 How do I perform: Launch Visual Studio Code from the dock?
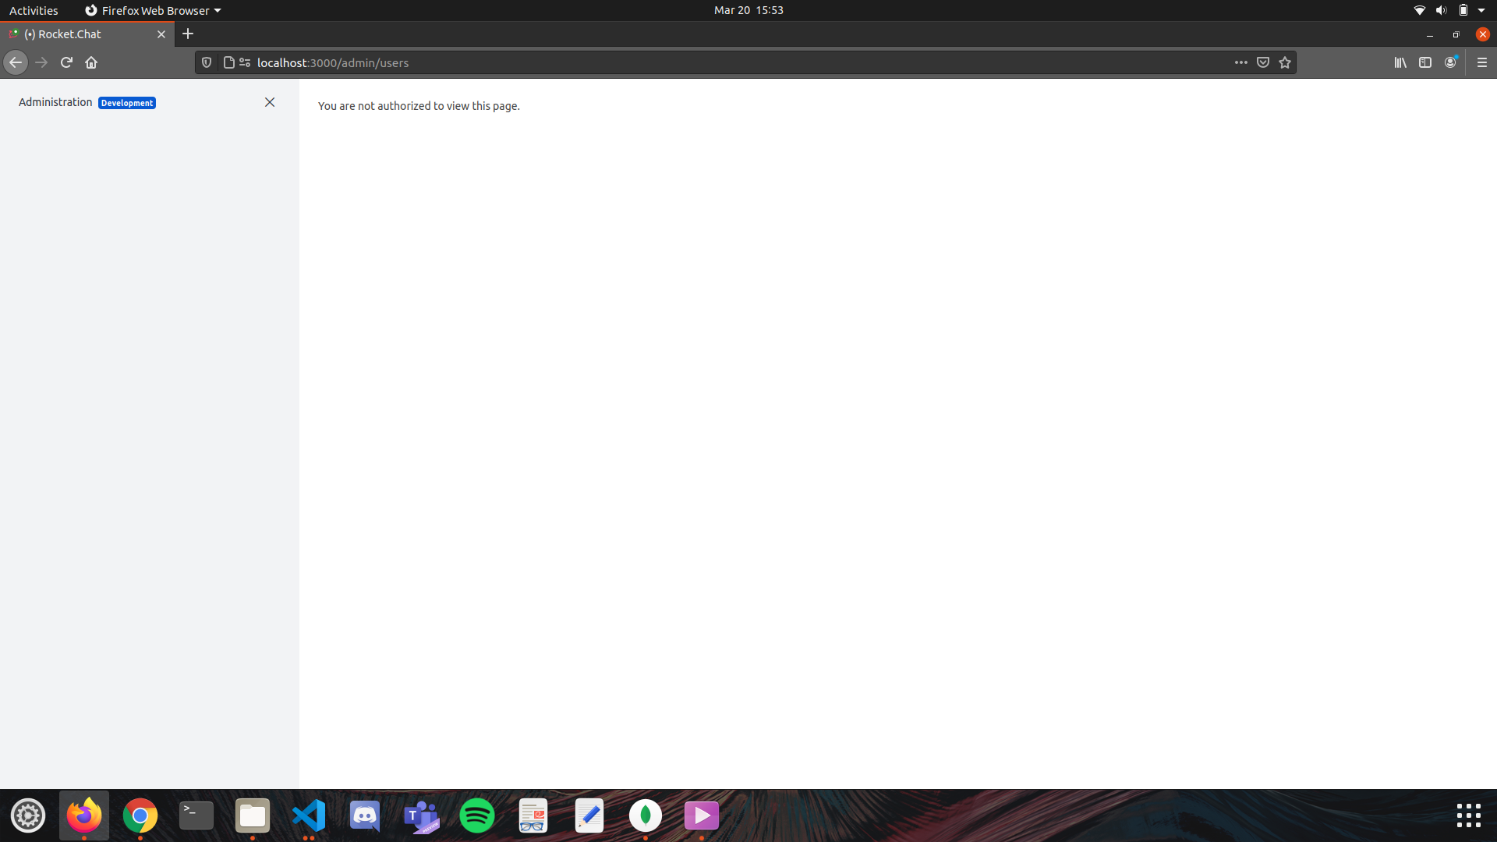(x=309, y=815)
